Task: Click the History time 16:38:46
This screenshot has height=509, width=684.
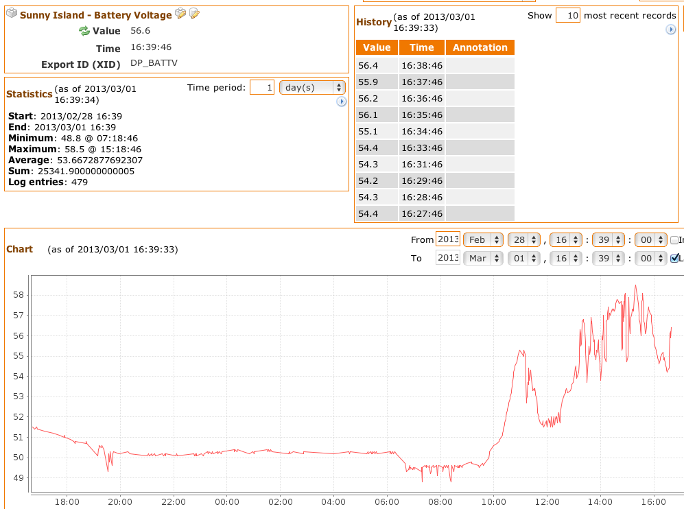Action: pos(422,66)
